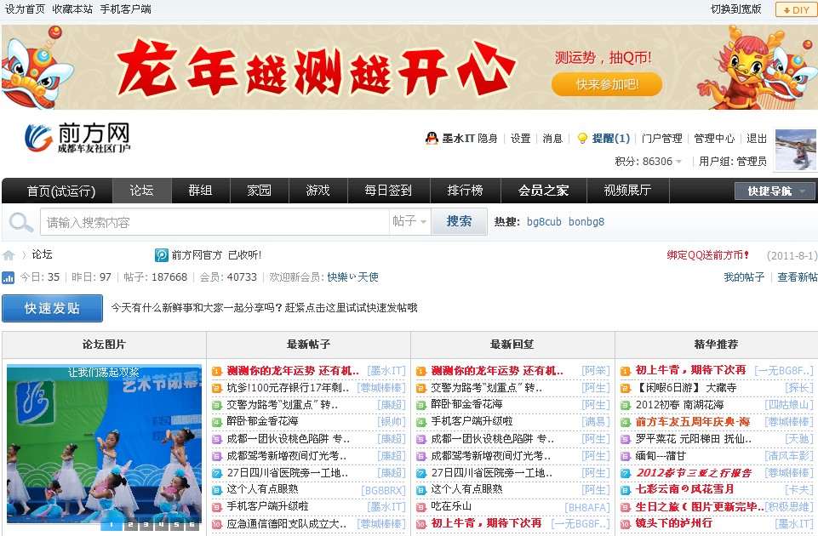
Task: Open 缅甸---蒲甘 post
Action: 661,456
